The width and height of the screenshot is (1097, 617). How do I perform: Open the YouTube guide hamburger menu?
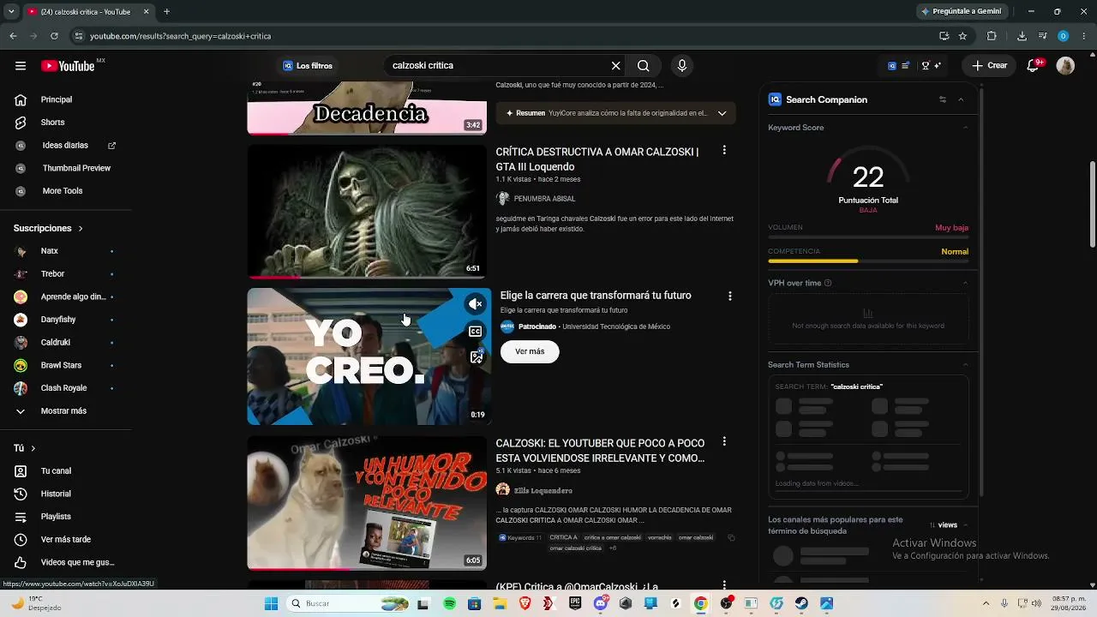pos(21,66)
